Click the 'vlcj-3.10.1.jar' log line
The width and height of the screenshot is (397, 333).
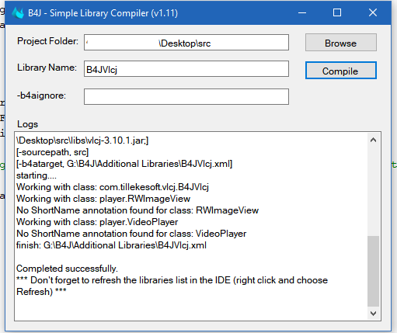pos(82,140)
